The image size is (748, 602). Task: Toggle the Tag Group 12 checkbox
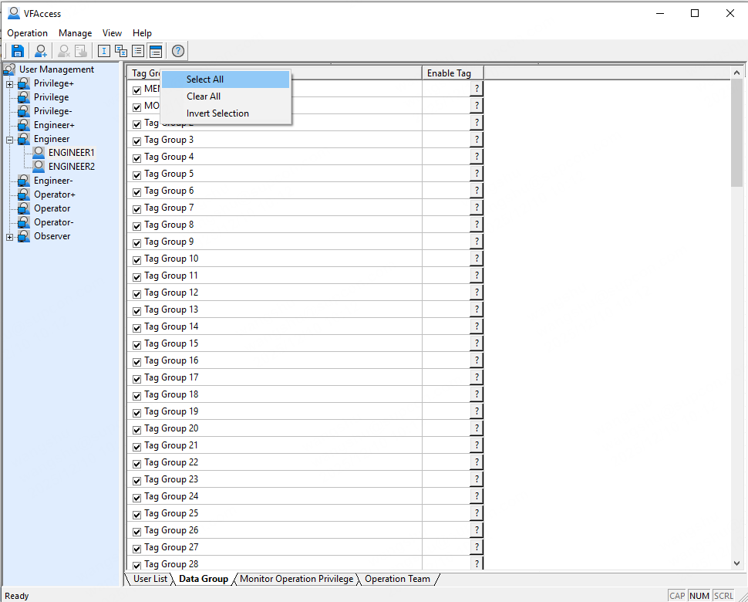(137, 293)
